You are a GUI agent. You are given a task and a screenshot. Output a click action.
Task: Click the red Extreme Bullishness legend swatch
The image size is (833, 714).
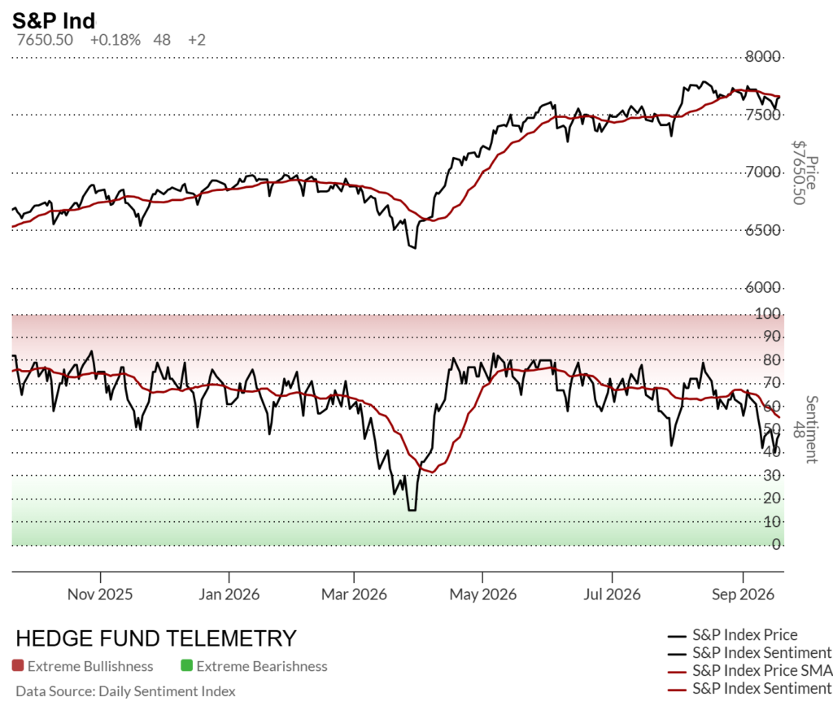coord(18,665)
